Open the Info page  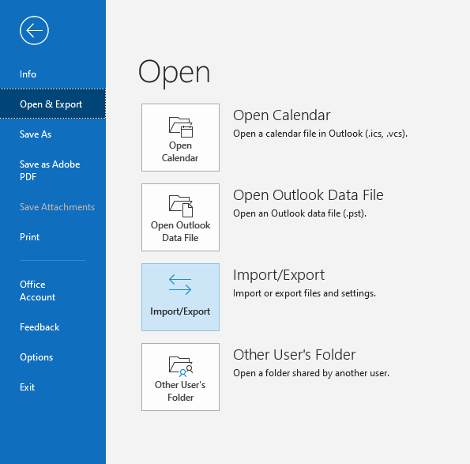coord(28,74)
